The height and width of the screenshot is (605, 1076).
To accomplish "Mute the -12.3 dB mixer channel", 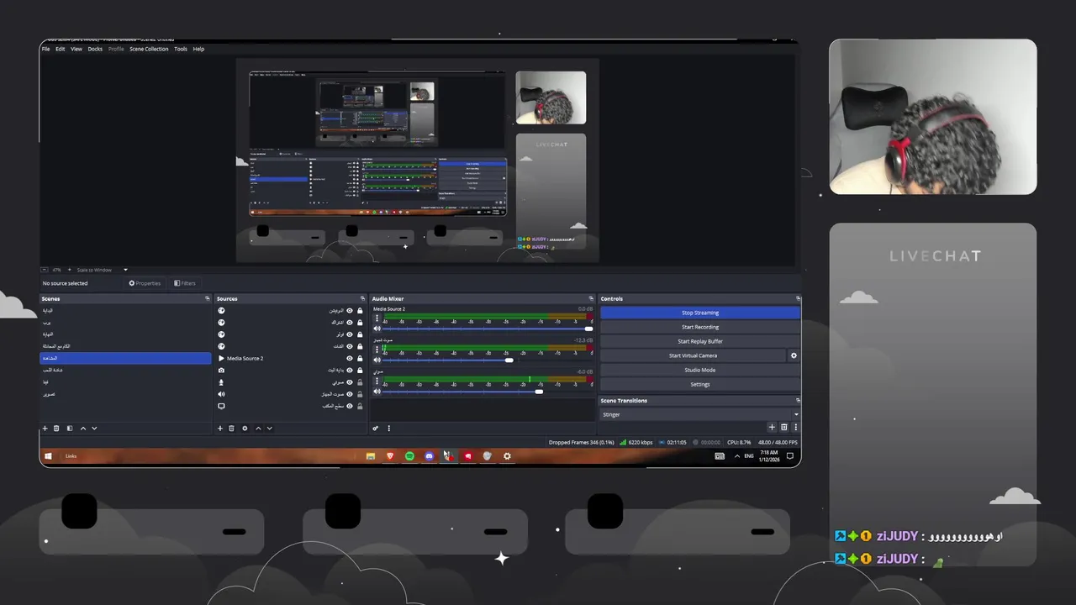I will click(377, 360).
